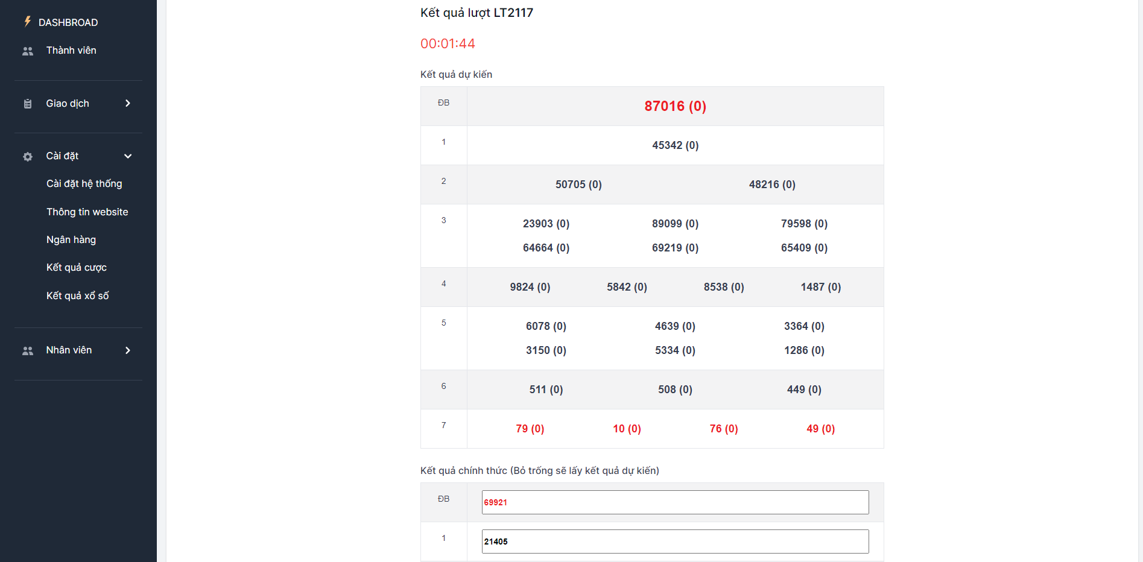The image size is (1143, 562).
Task: Expand the Giao dịch submenu arrow
Action: (128, 104)
